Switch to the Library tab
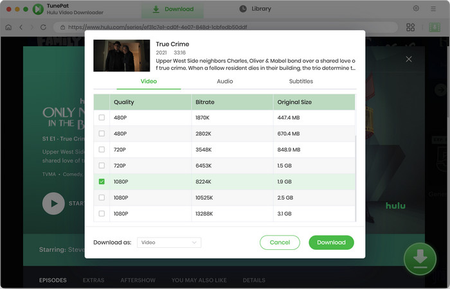 (255, 9)
